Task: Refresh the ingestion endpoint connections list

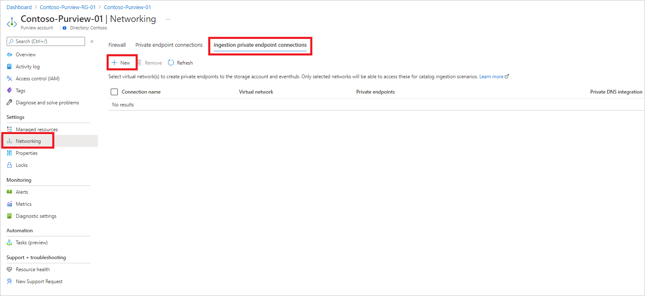Action: 180,63
